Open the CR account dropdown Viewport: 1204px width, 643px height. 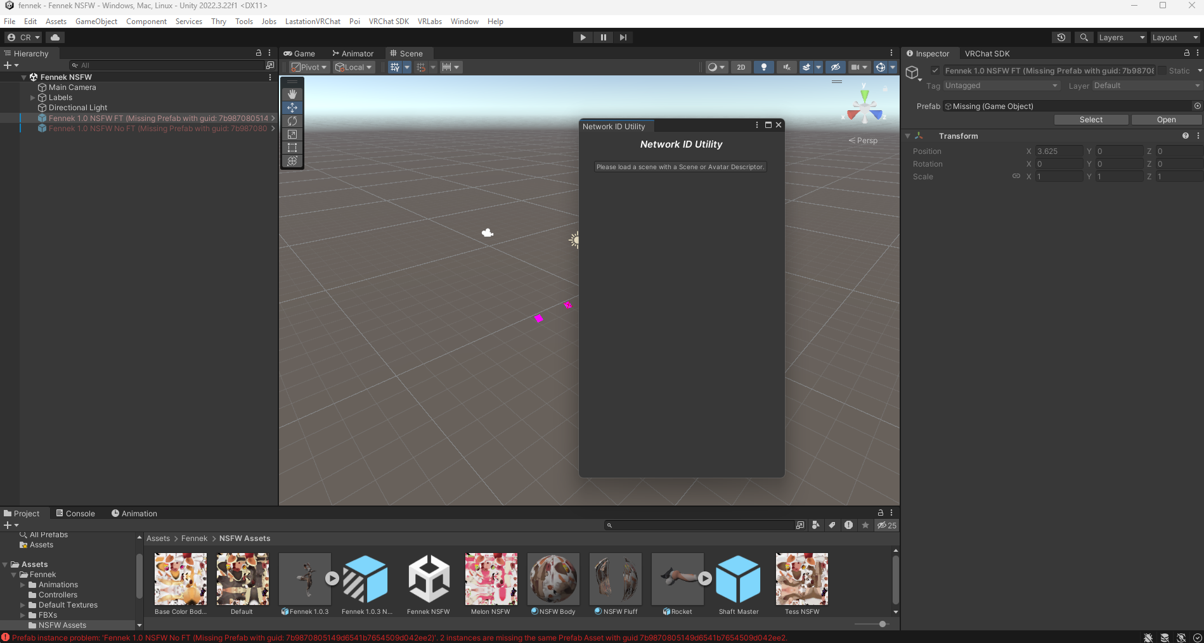pos(23,37)
